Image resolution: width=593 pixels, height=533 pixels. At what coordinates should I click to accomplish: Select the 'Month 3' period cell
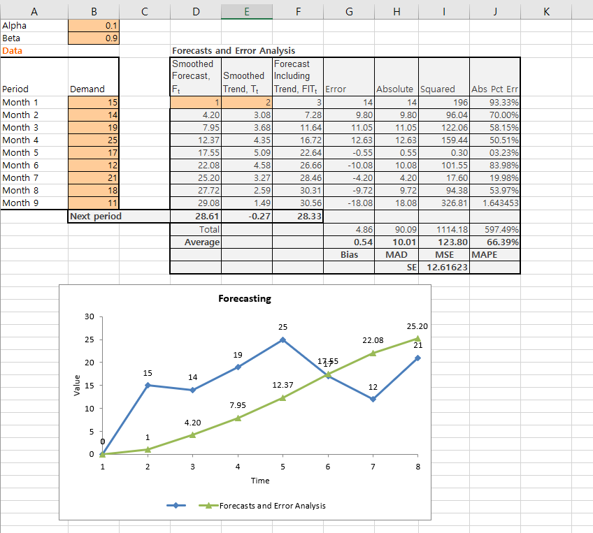pos(34,127)
